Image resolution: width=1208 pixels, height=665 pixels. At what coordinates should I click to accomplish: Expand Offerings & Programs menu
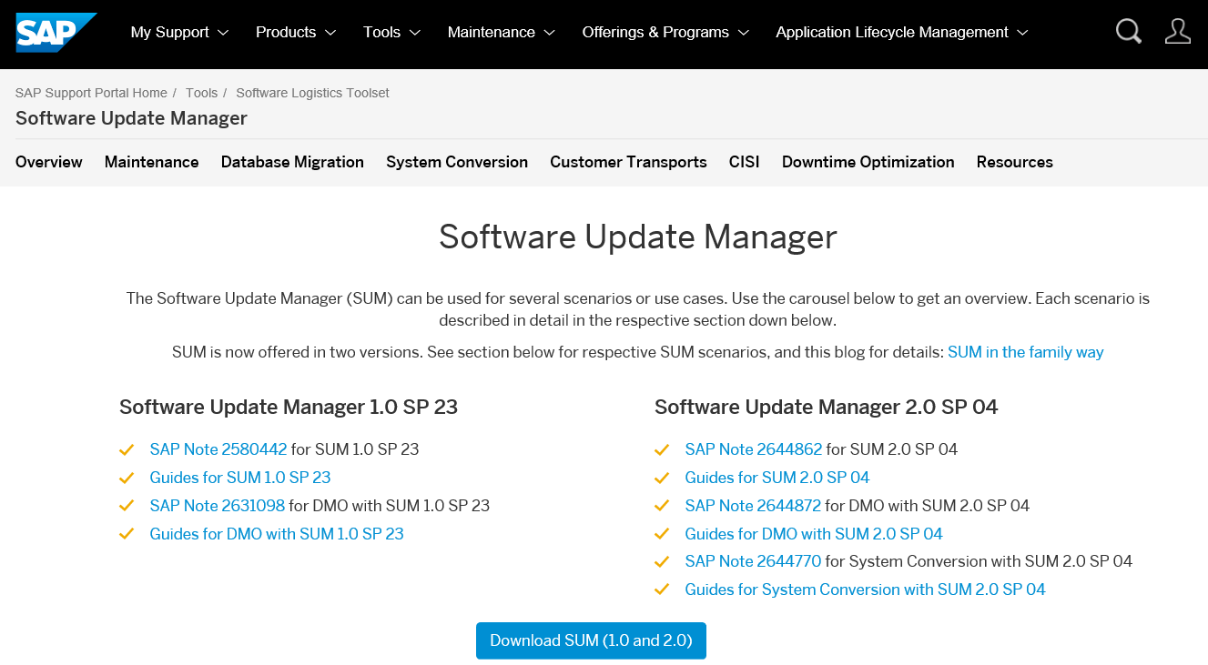pyautogui.click(x=665, y=32)
